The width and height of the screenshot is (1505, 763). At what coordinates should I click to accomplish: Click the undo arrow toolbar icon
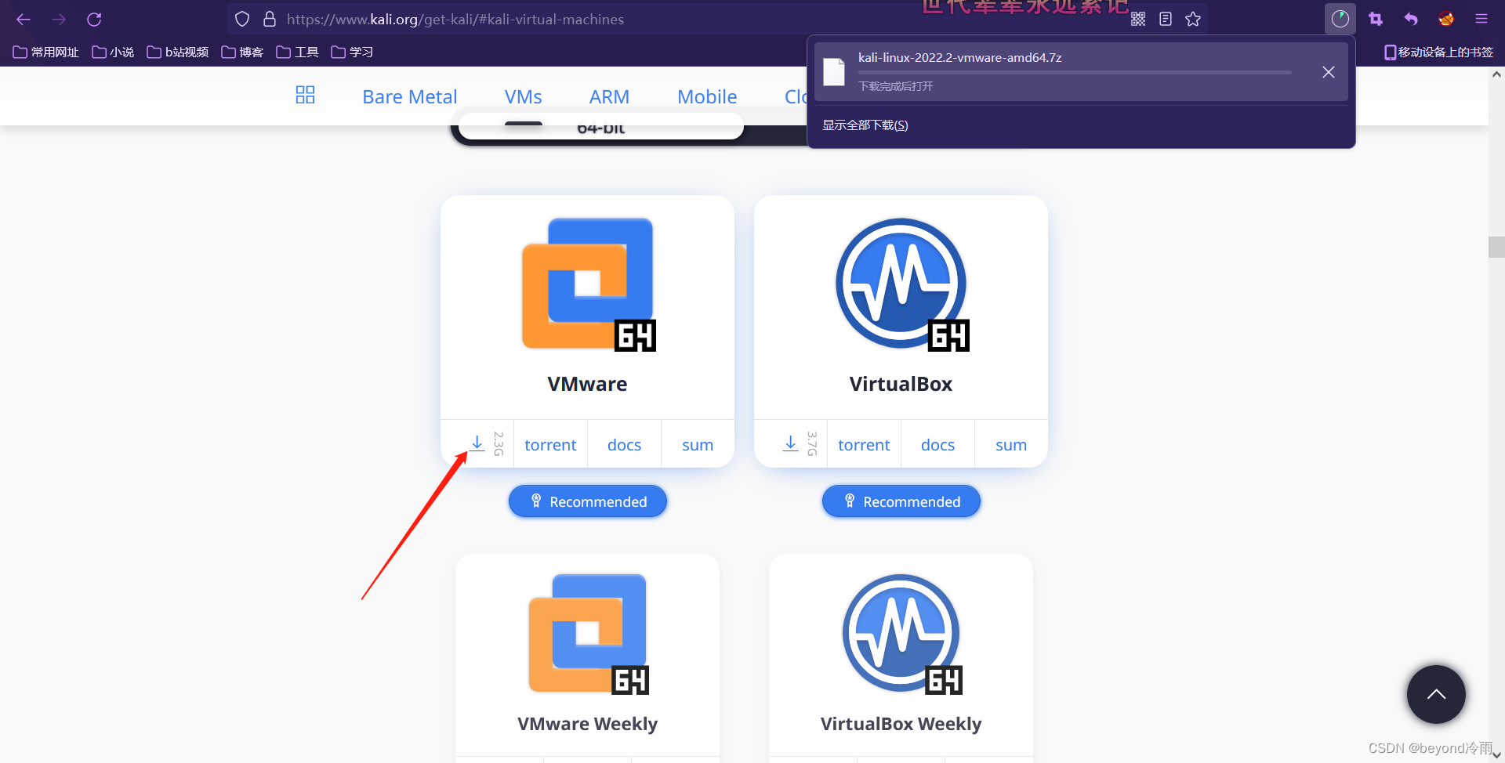tap(1411, 20)
